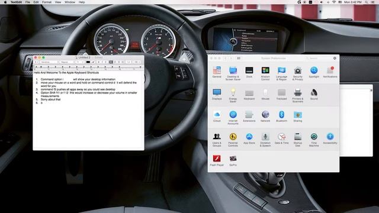Open iCloud preferences pane
The width and height of the screenshot is (379, 213).
pos(217,116)
